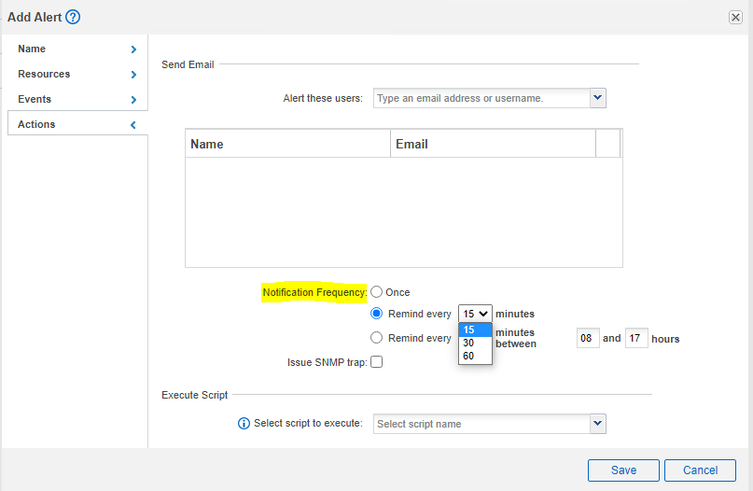Enable the Issue SNMP trap checkbox
Screen dimensions: 753x491
[x=377, y=362]
